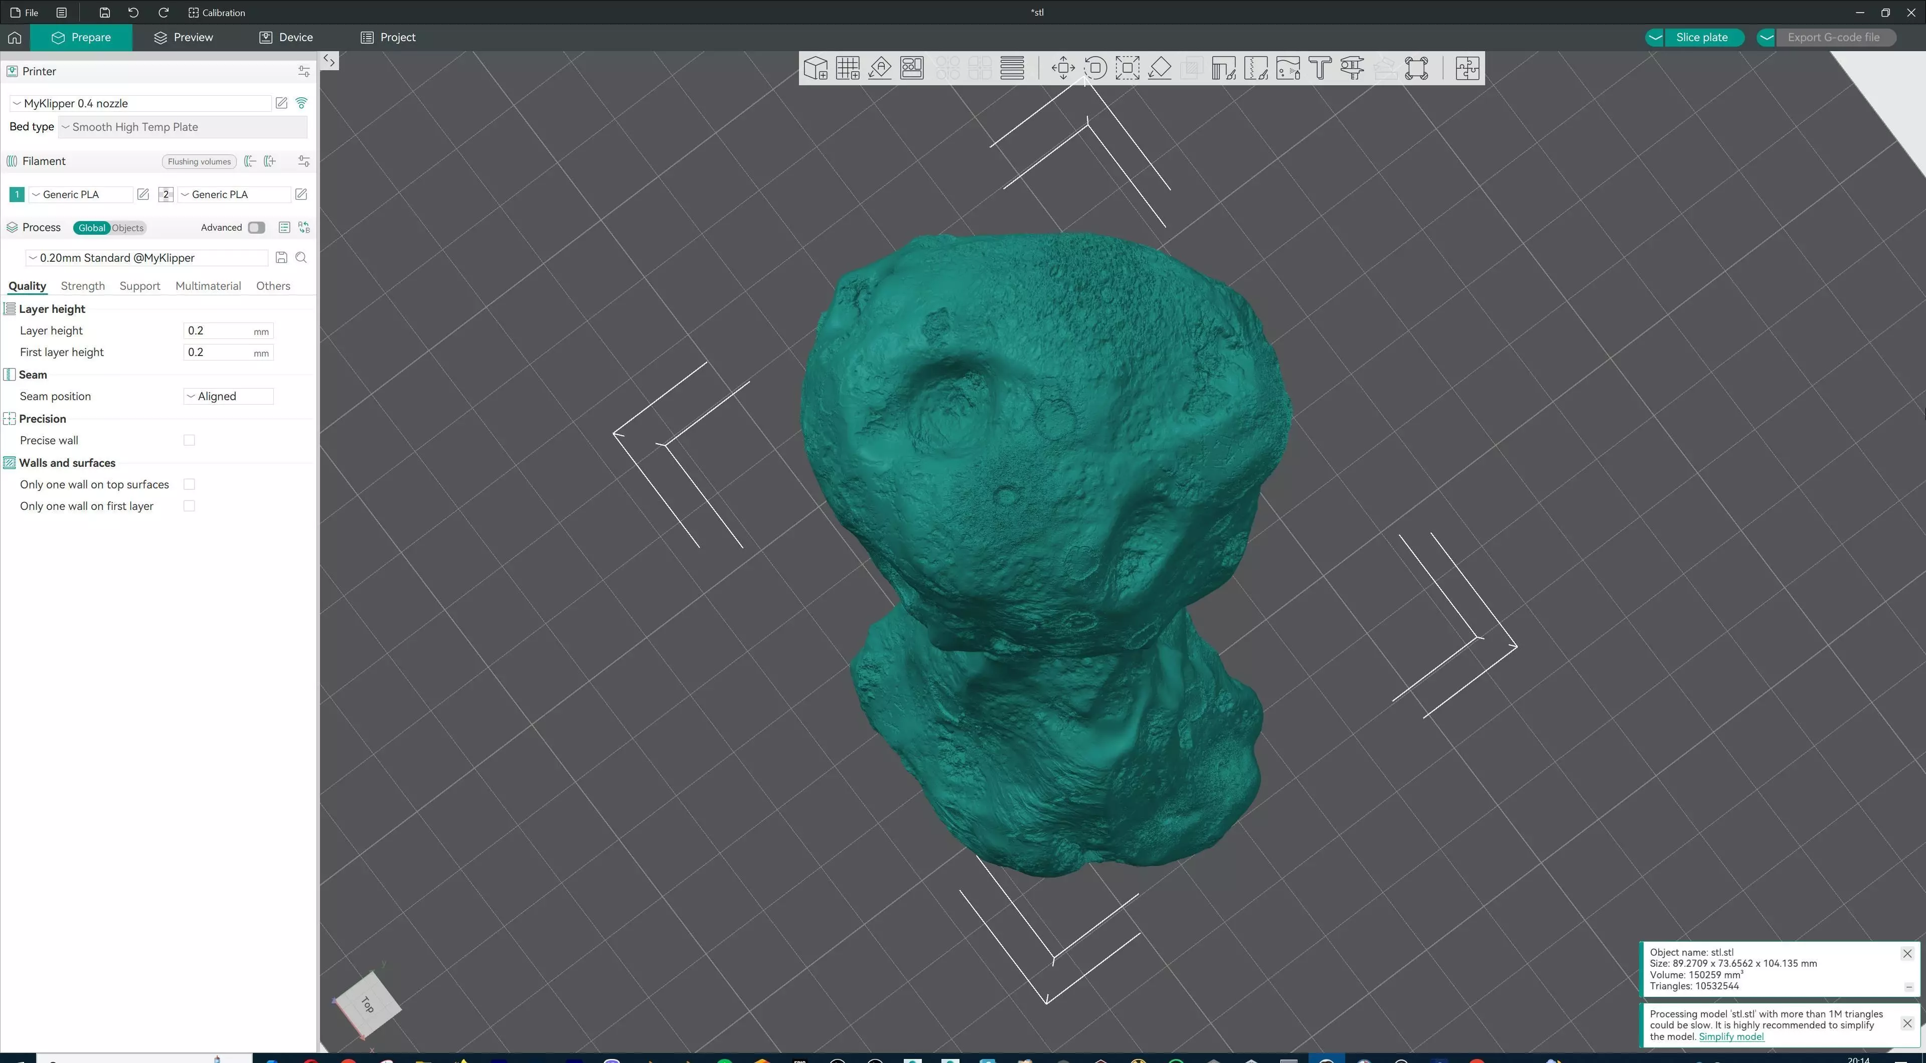Click the edit printer preset icon

pyautogui.click(x=281, y=103)
